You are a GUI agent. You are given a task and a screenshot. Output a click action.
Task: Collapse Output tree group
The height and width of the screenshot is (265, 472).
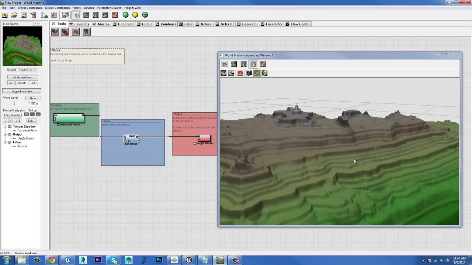pyautogui.click(x=5, y=134)
